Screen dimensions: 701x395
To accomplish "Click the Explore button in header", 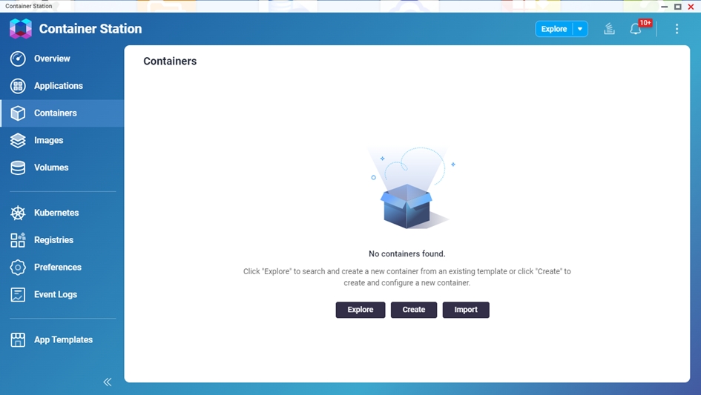I will [553, 29].
